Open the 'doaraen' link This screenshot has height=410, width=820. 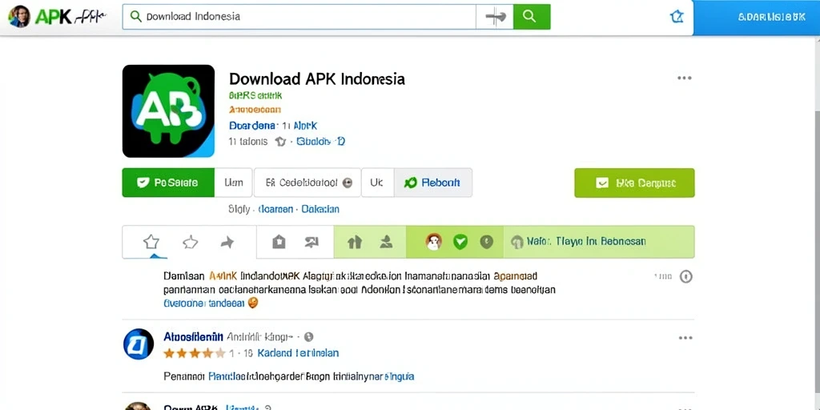(x=275, y=209)
